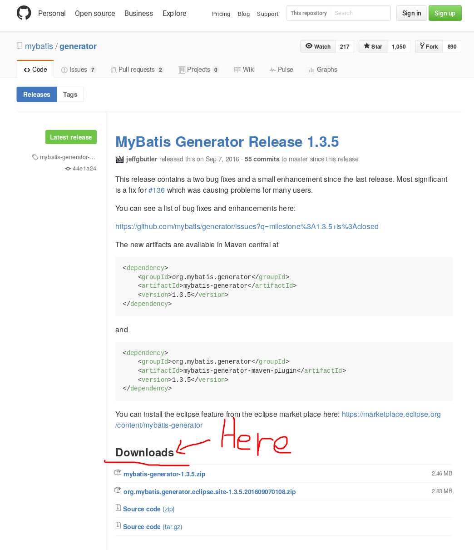Click the package icon for mybatis-generator-1.3.5.zip

pyautogui.click(x=118, y=473)
